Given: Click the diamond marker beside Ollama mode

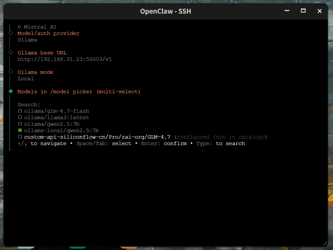Looking at the screenshot, I should pyautogui.click(x=11, y=72).
